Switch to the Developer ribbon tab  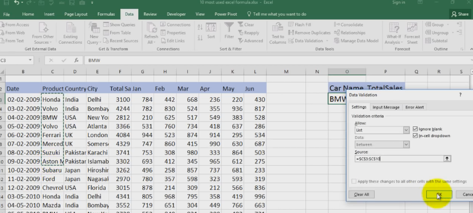177,14
